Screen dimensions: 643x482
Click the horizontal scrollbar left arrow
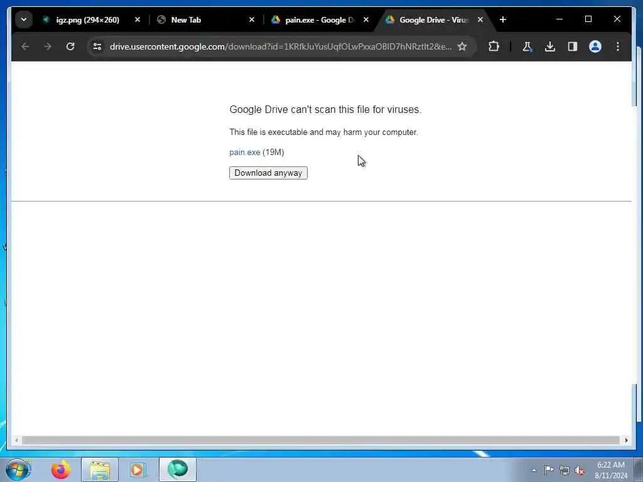pos(16,440)
